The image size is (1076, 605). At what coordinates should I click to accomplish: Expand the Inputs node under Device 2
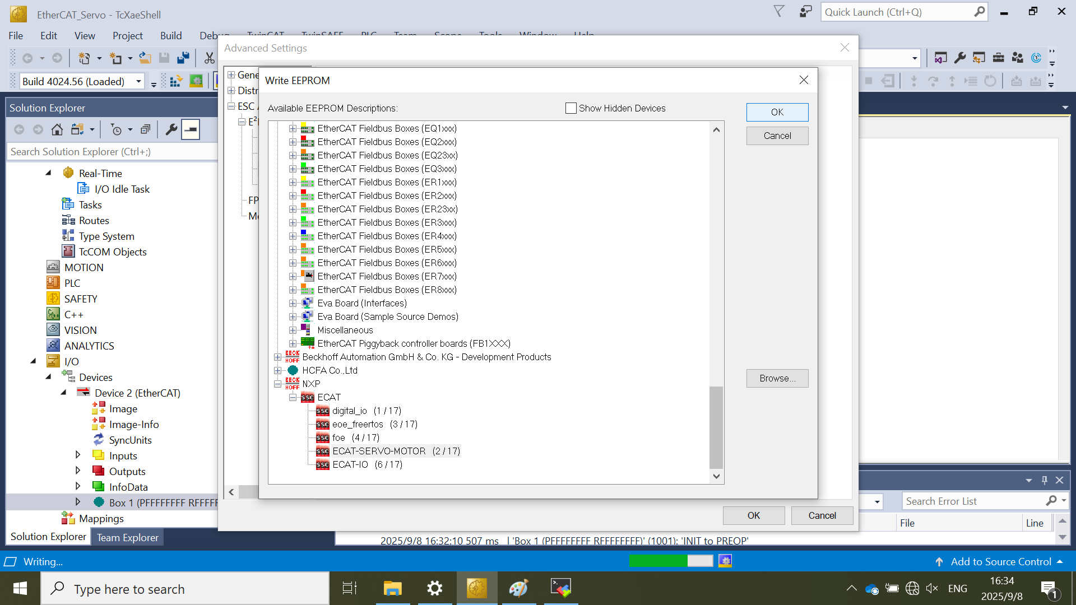78,455
